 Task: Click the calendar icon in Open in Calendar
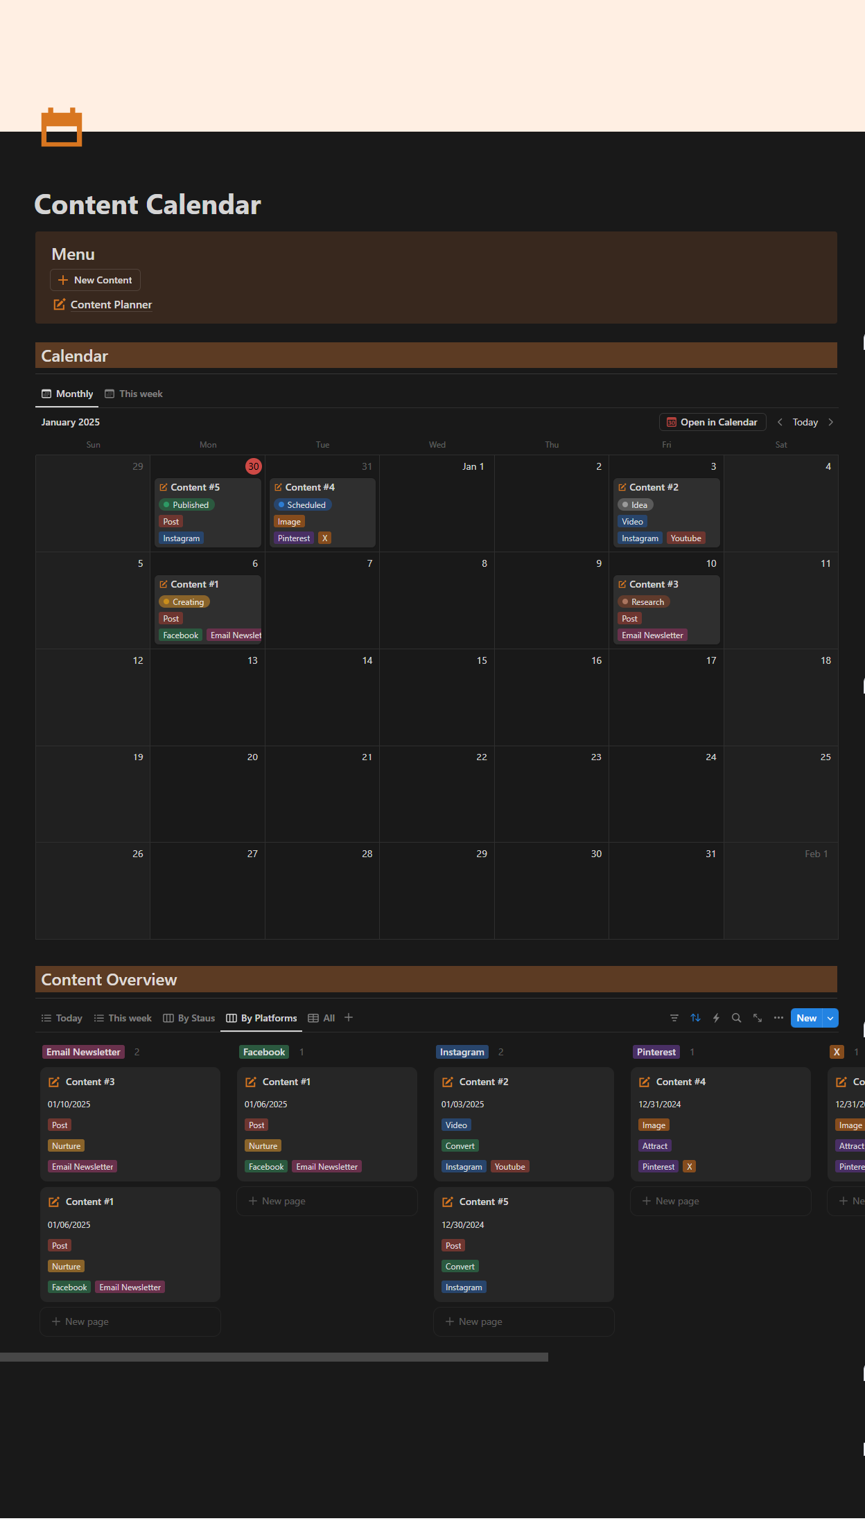tap(671, 422)
